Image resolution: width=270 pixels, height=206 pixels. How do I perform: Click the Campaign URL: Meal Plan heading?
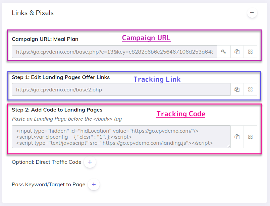click(x=45, y=39)
